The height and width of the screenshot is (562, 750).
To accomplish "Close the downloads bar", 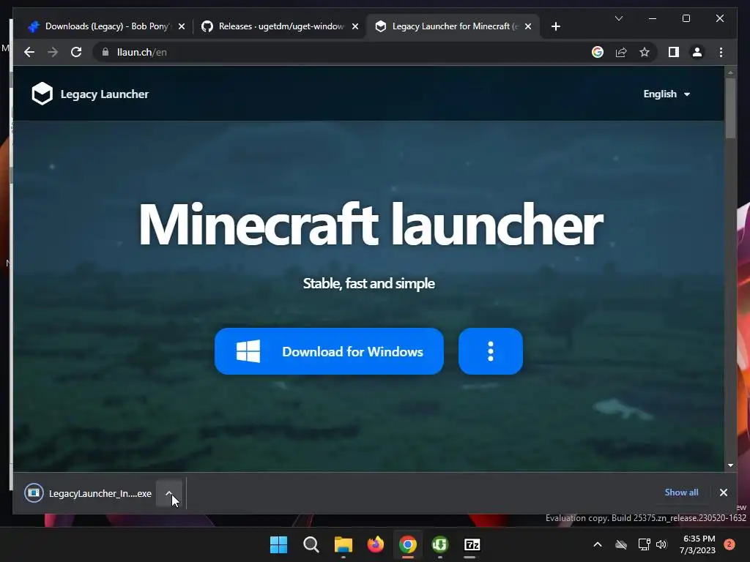I will pyautogui.click(x=723, y=492).
